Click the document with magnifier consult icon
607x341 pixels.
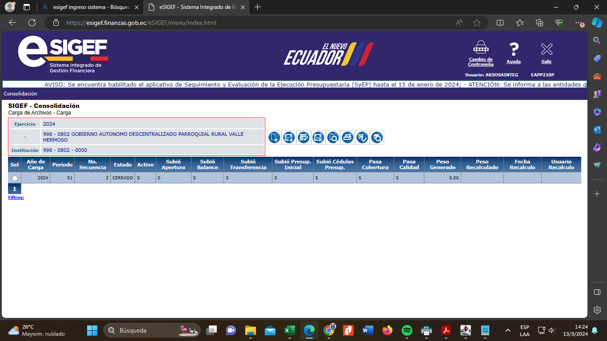coord(333,138)
